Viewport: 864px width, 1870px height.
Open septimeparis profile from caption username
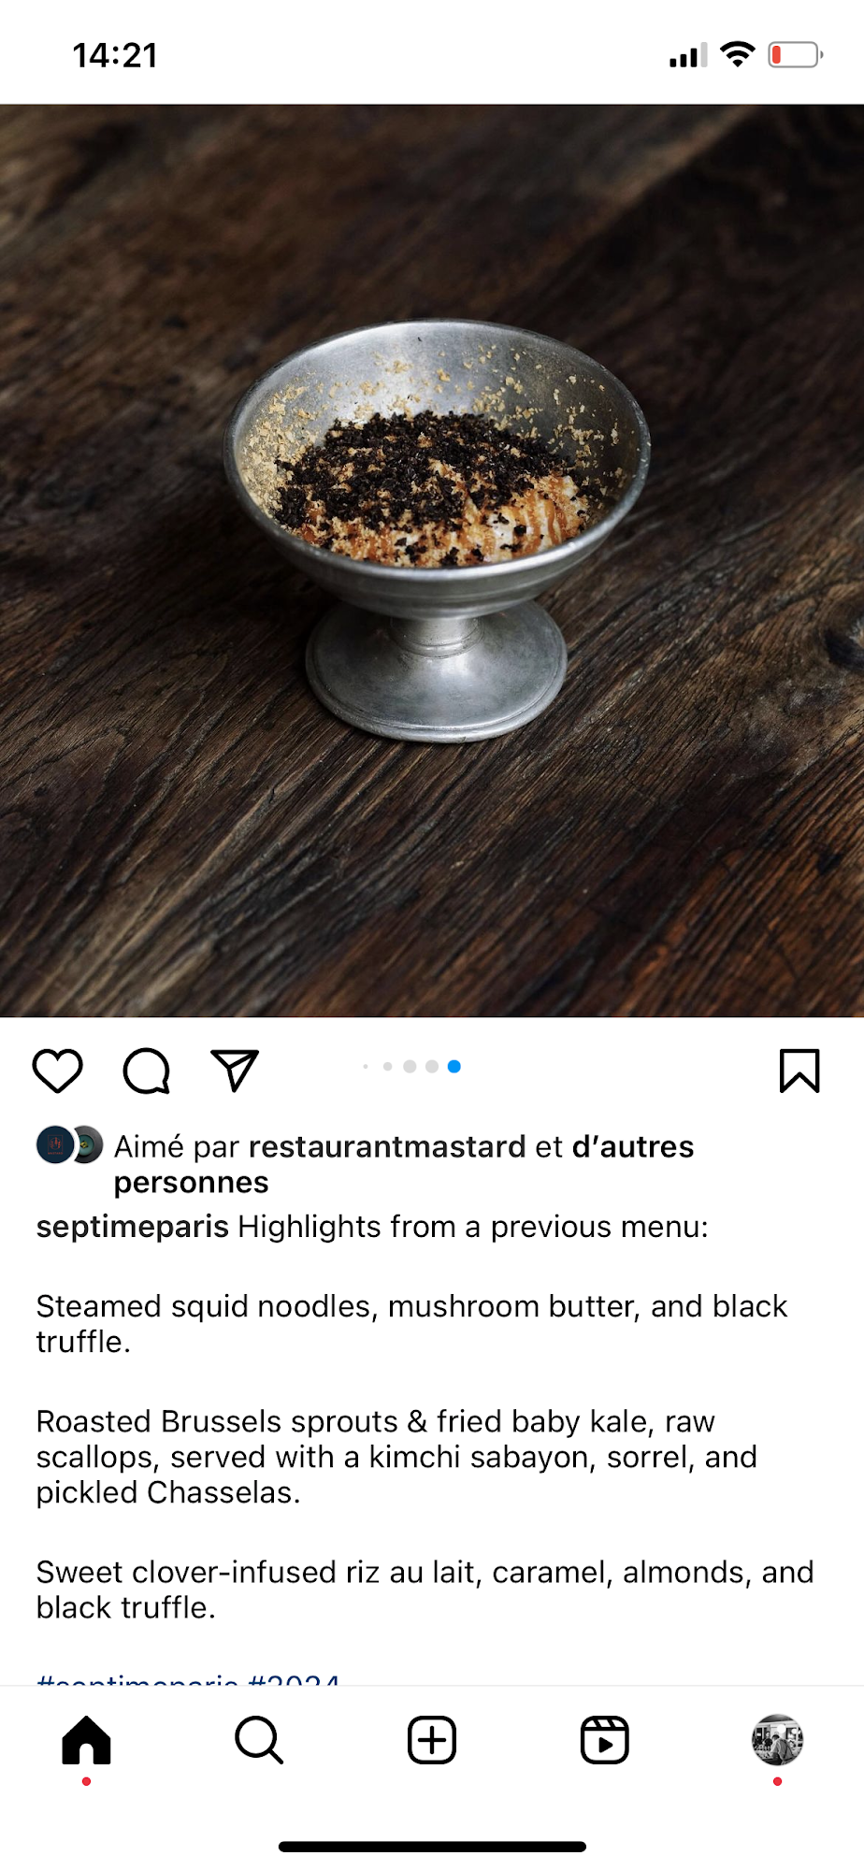(x=132, y=1227)
